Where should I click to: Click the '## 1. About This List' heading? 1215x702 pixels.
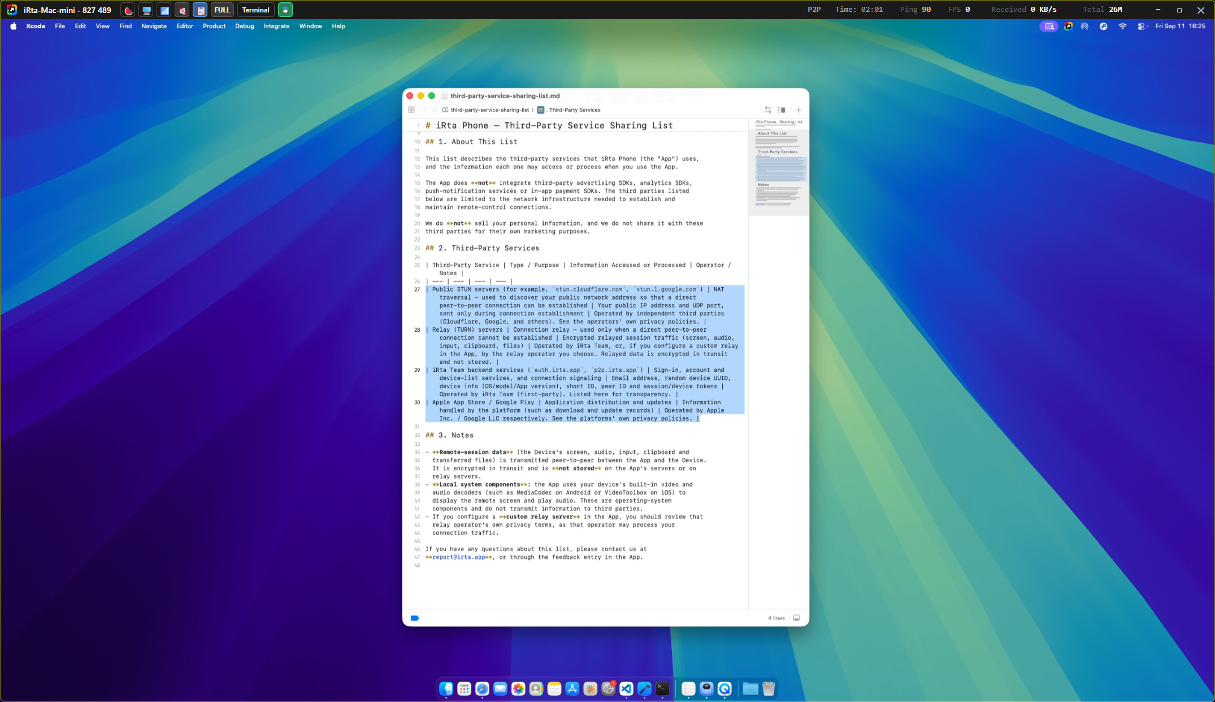pyautogui.click(x=471, y=142)
